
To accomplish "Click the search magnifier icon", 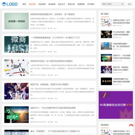I will pos(122,4).
